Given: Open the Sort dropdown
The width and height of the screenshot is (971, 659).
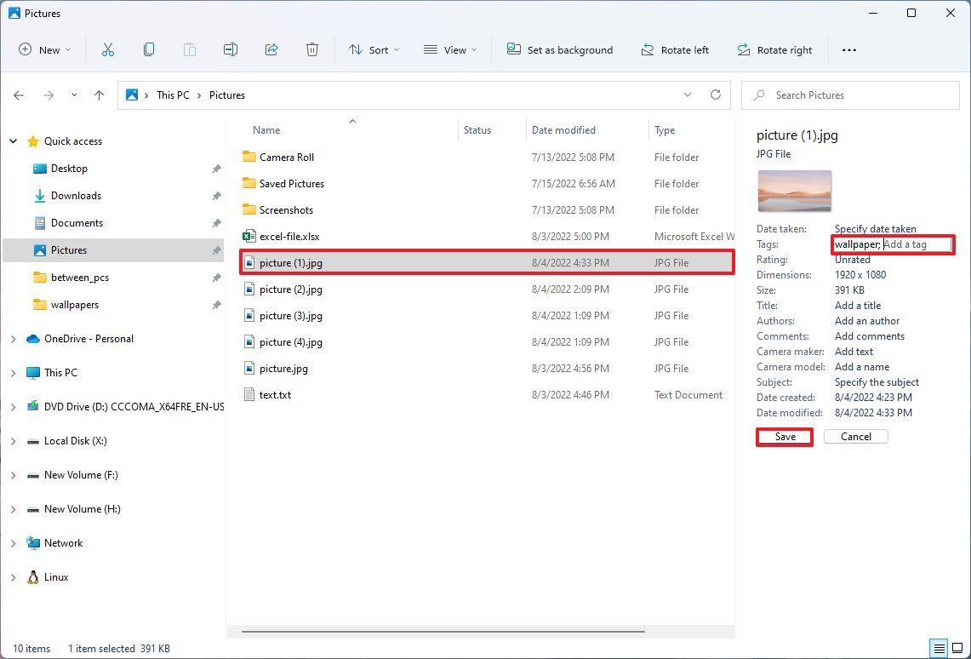Looking at the screenshot, I should pos(374,49).
